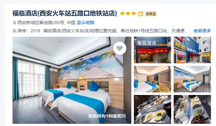Click the 优享会 membership badge
Image resolution: width=216 pixels, height=126 pixels.
point(151,14)
